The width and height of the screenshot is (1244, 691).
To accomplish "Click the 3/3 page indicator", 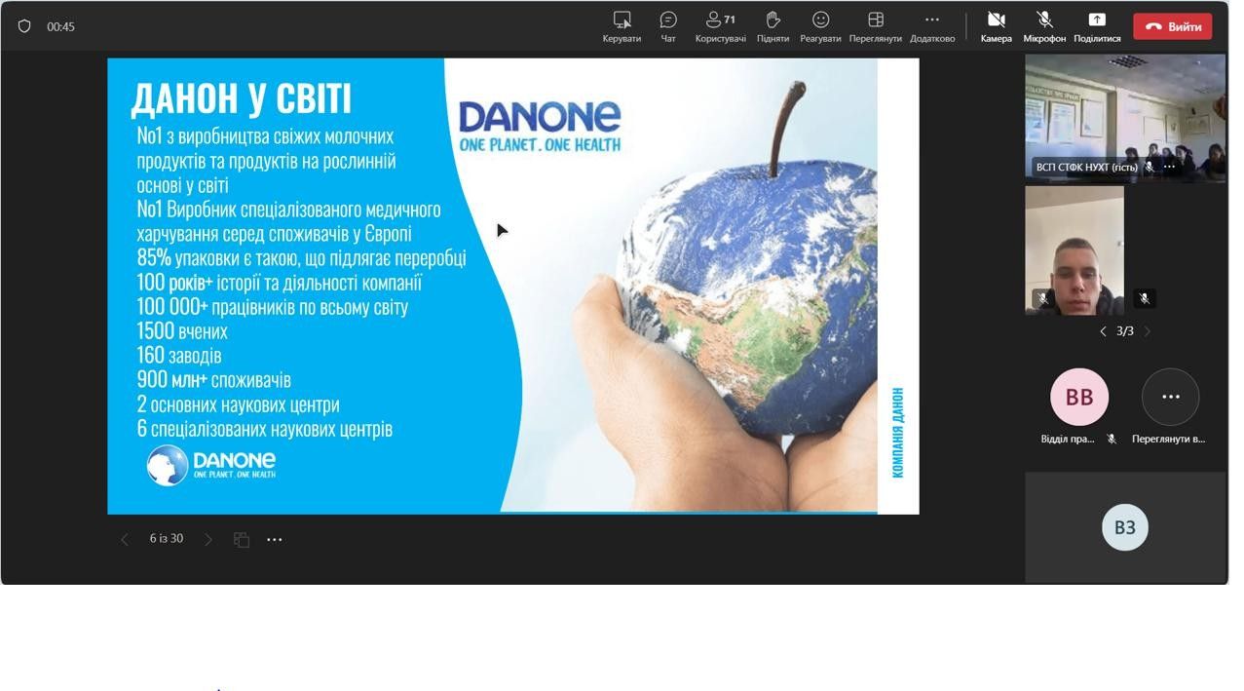I will point(1125,331).
